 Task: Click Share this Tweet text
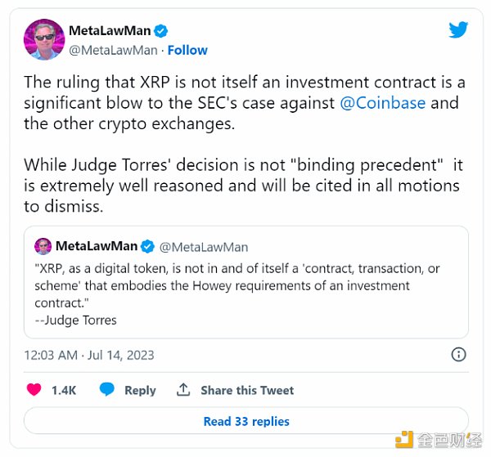tap(247, 390)
